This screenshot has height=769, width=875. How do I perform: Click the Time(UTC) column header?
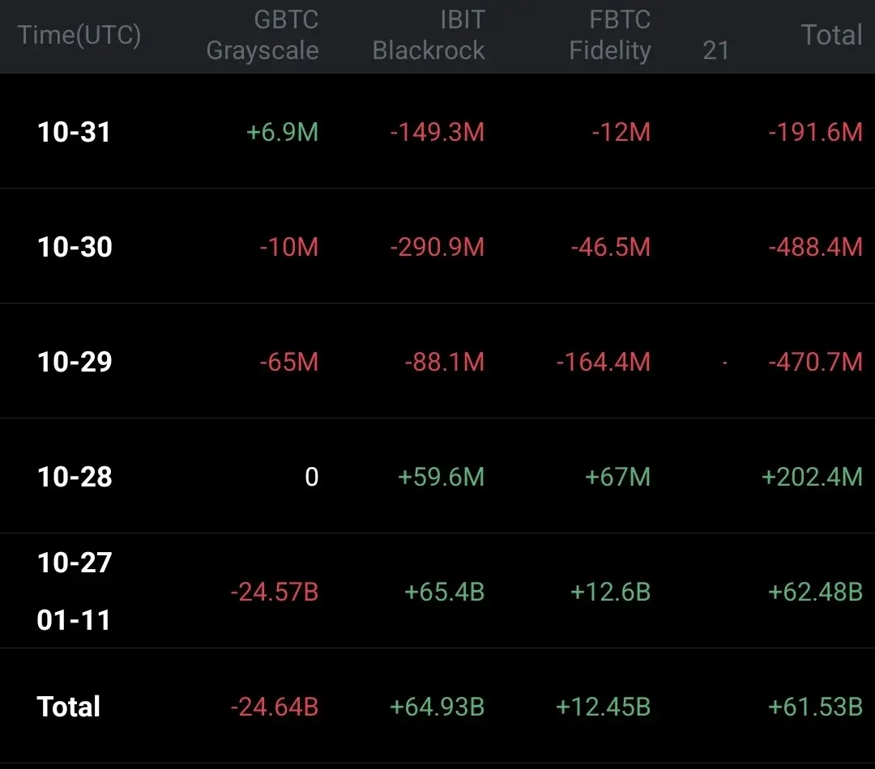pos(79,36)
